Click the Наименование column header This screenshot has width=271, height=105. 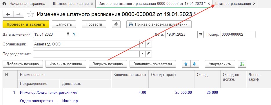pos(64,75)
